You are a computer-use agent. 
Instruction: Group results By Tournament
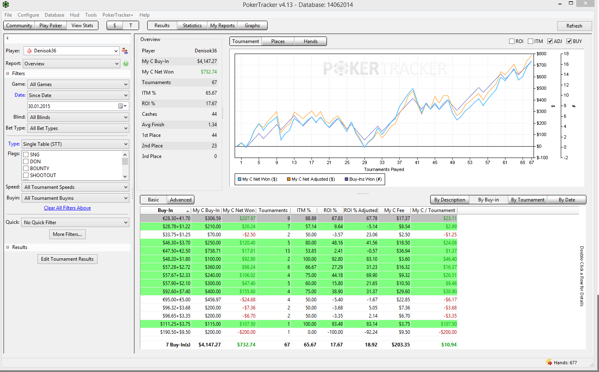coord(528,200)
